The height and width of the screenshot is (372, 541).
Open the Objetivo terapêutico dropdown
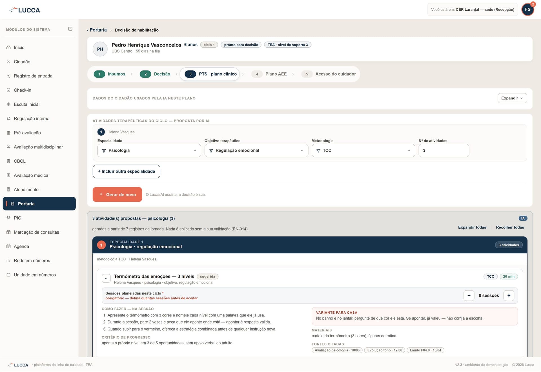tap(256, 150)
